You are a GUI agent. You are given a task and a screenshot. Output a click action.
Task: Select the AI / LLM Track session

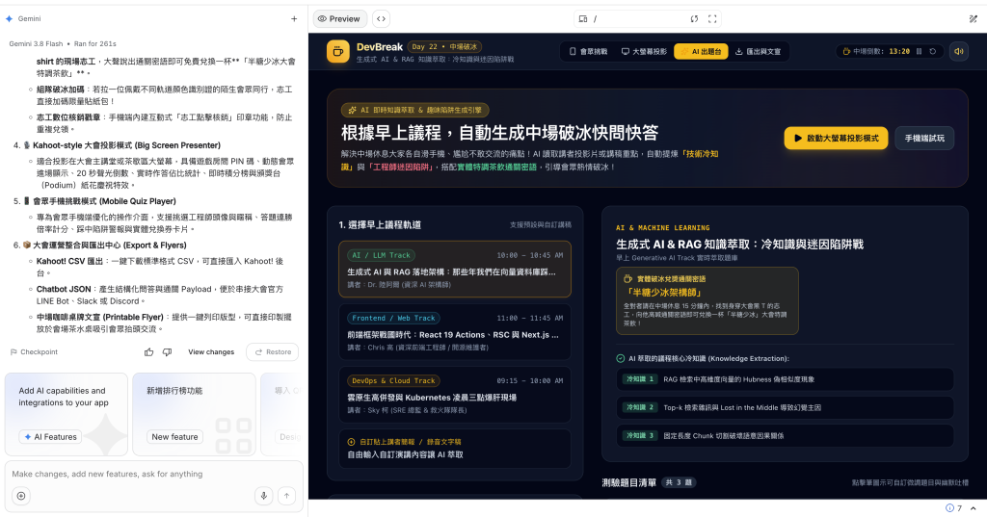[455, 270]
